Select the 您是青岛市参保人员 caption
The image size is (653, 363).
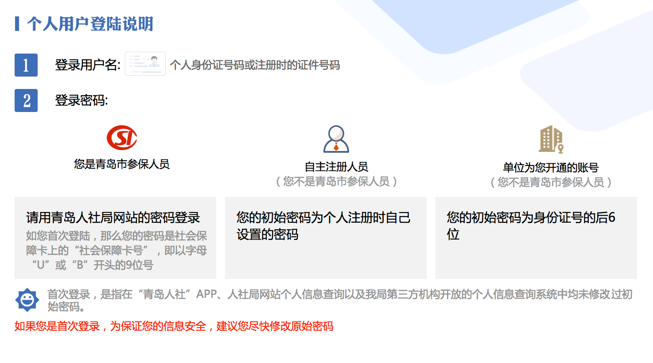pyautogui.click(x=122, y=164)
